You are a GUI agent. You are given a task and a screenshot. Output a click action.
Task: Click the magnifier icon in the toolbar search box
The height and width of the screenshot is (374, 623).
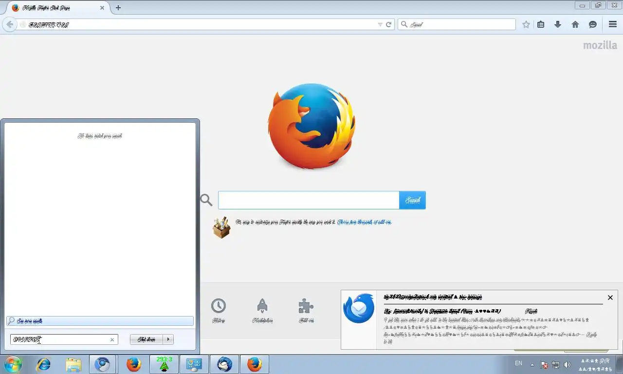[x=403, y=24]
